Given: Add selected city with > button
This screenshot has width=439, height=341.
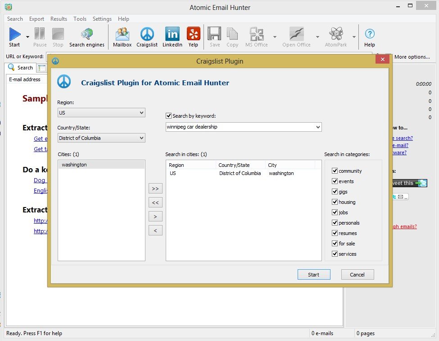Looking at the screenshot, I should (155, 217).
